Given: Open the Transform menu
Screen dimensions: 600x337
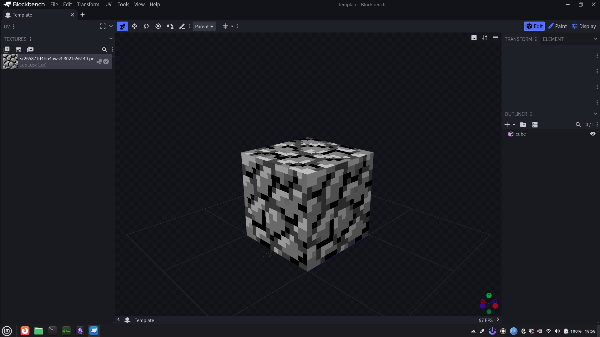Looking at the screenshot, I should [x=88, y=4].
